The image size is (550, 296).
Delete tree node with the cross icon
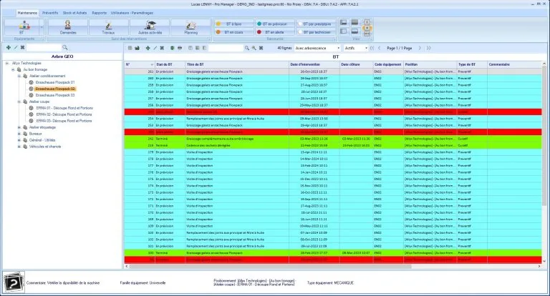22,47
